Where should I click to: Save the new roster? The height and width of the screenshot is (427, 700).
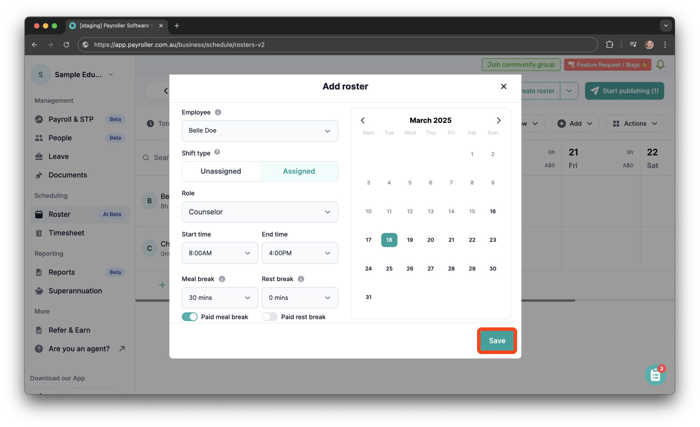click(497, 341)
